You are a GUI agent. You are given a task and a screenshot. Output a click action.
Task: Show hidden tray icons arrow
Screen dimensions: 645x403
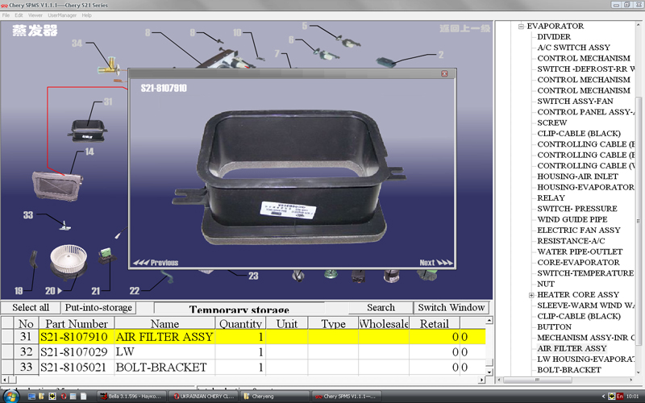click(x=603, y=397)
